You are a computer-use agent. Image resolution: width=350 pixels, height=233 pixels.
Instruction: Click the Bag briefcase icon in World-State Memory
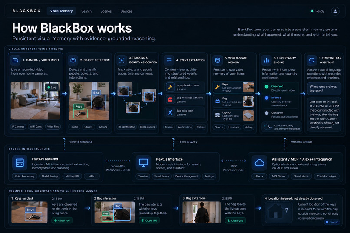(218, 101)
